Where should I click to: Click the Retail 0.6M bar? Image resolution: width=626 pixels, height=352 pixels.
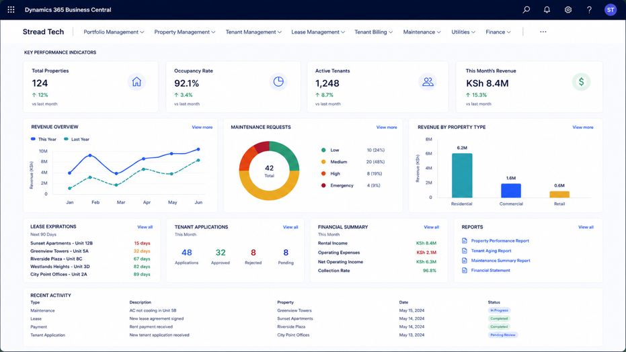tap(559, 195)
